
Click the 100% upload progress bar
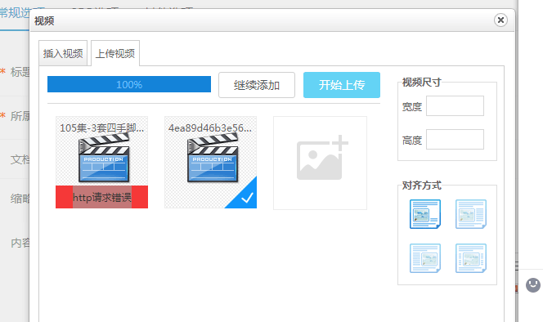(x=129, y=84)
